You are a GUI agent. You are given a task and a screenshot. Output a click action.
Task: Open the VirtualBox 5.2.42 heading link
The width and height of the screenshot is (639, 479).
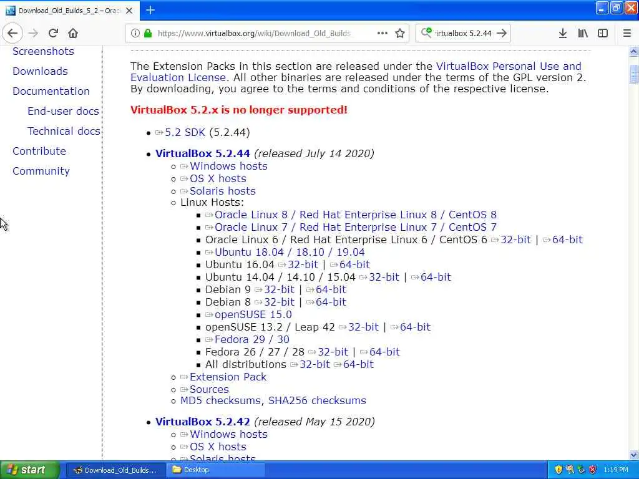coord(203,422)
